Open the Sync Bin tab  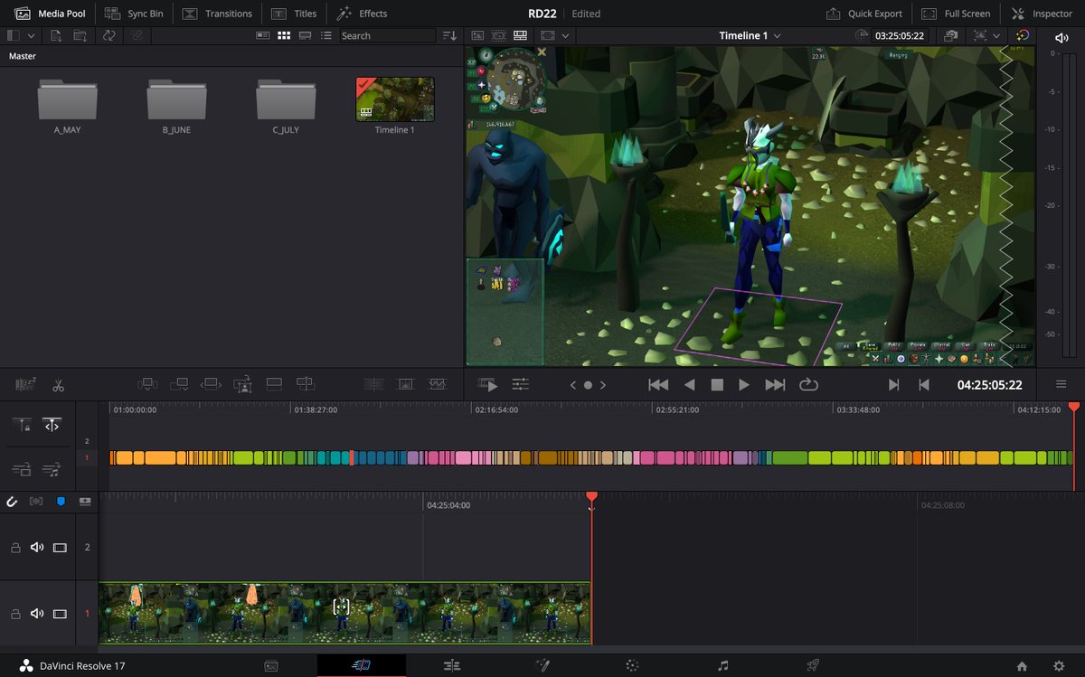point(134,14)
